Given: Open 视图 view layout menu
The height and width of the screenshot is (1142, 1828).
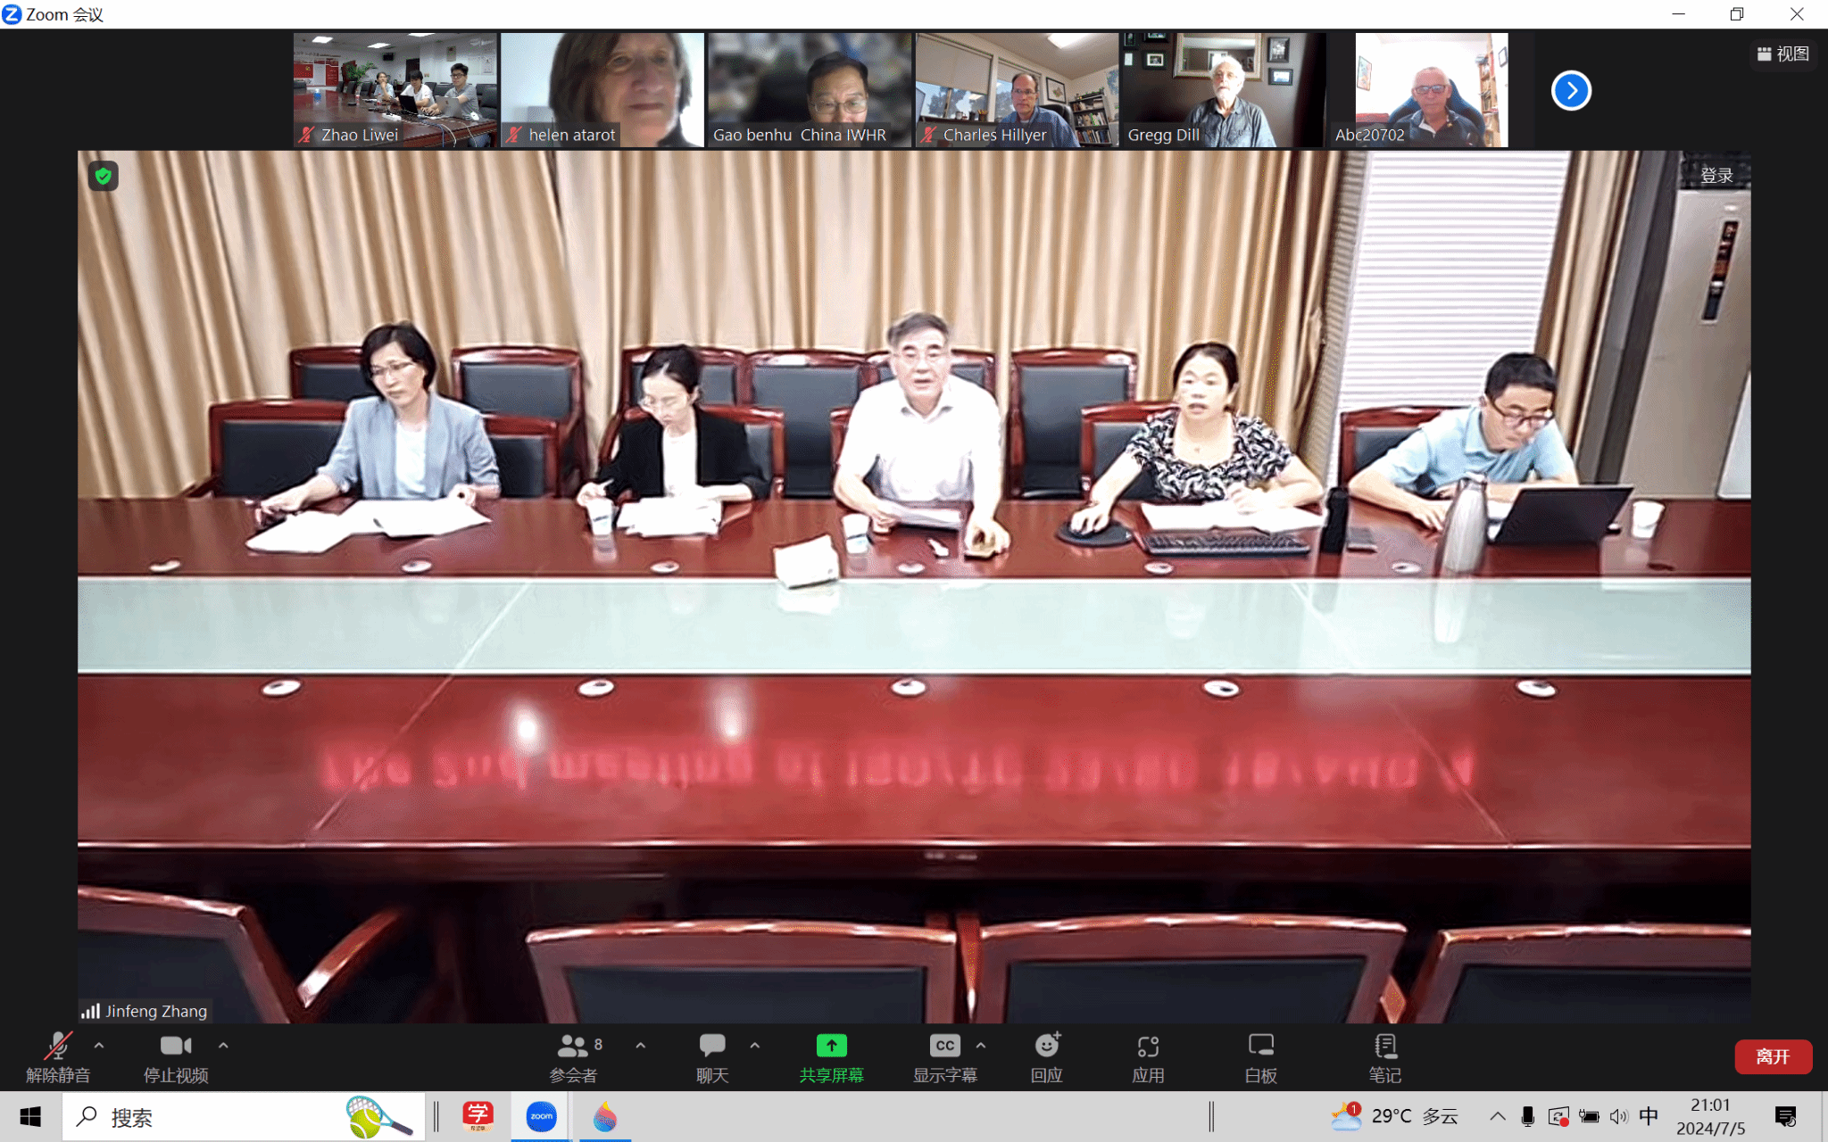Looking at the screenshot, I should pos(1782,54).
